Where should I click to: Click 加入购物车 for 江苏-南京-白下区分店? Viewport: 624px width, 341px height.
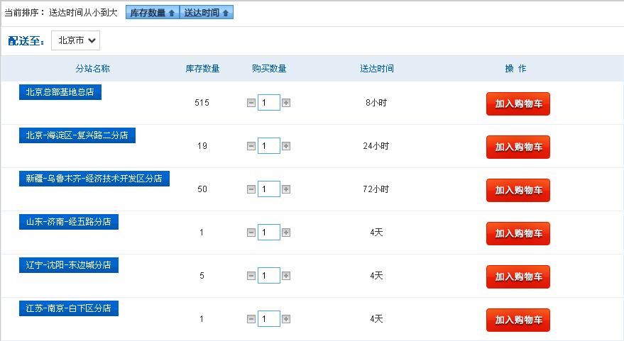pos(518,320)
